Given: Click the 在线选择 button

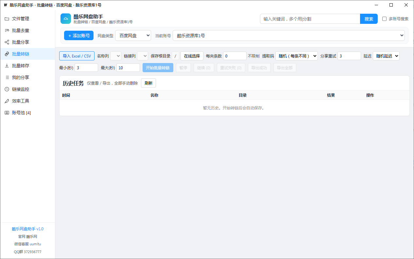Looking at the screenshot, I should (x=192, y=56).
